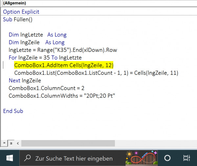Focus the 'Zur Suche Text hier eingeben' field
The width and height of the screenshot is (197, 166).
click(x=74, y=158)
